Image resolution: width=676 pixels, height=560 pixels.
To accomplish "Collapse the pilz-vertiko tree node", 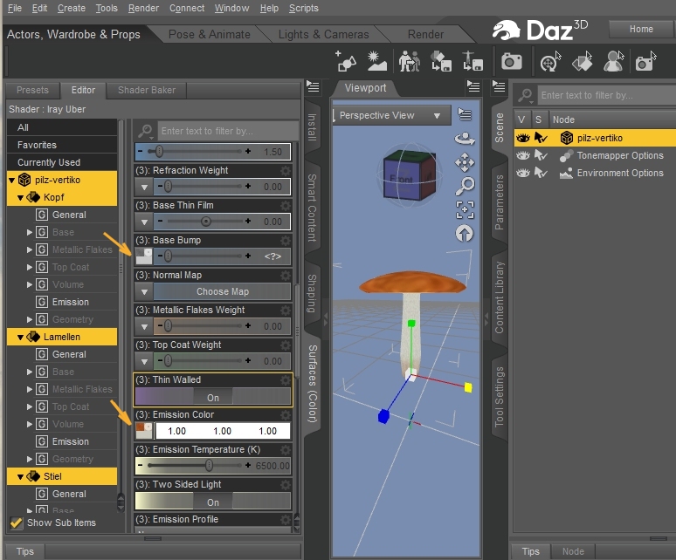I will coord(12,180).
